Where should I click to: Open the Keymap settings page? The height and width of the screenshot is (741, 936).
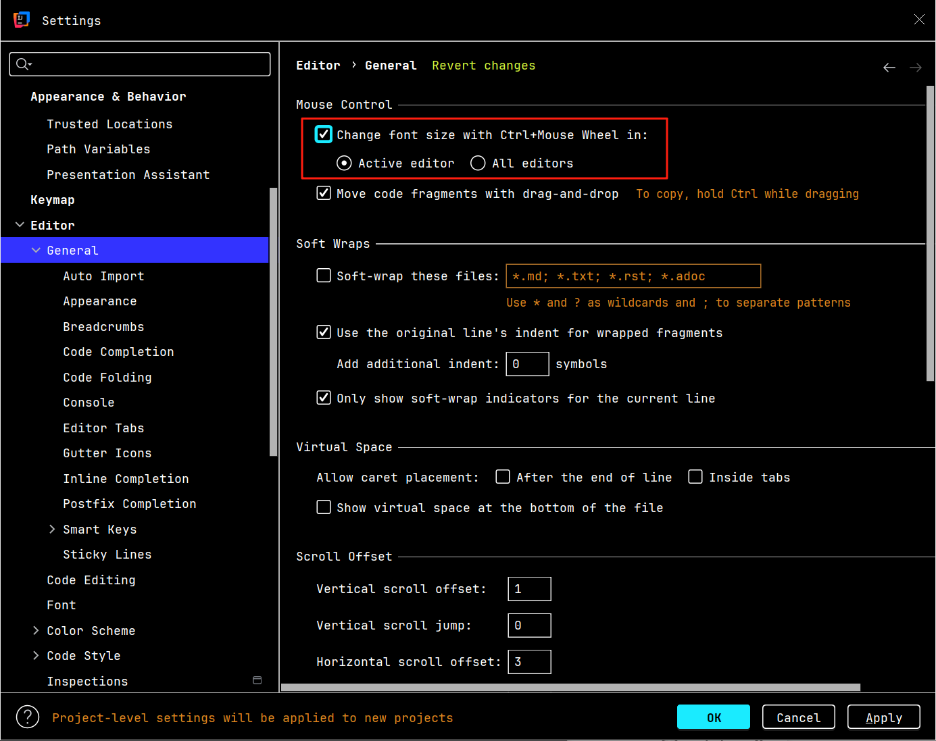coord(53,200)
